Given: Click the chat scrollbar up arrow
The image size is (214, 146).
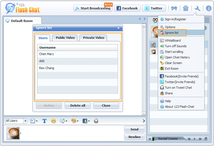Looking at the screenshot, I should click(x=144, y=26).
